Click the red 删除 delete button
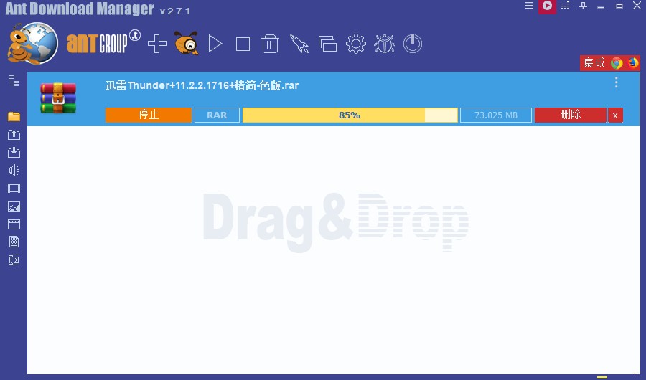The width and height of the screenshot is (646, 380). [x=571, y=115]
